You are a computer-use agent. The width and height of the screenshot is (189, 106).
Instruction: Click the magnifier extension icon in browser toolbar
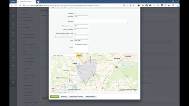point(158,5)
